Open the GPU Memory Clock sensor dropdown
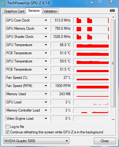The height and width of the screenshot is (147, 119). tap(27, 28)
